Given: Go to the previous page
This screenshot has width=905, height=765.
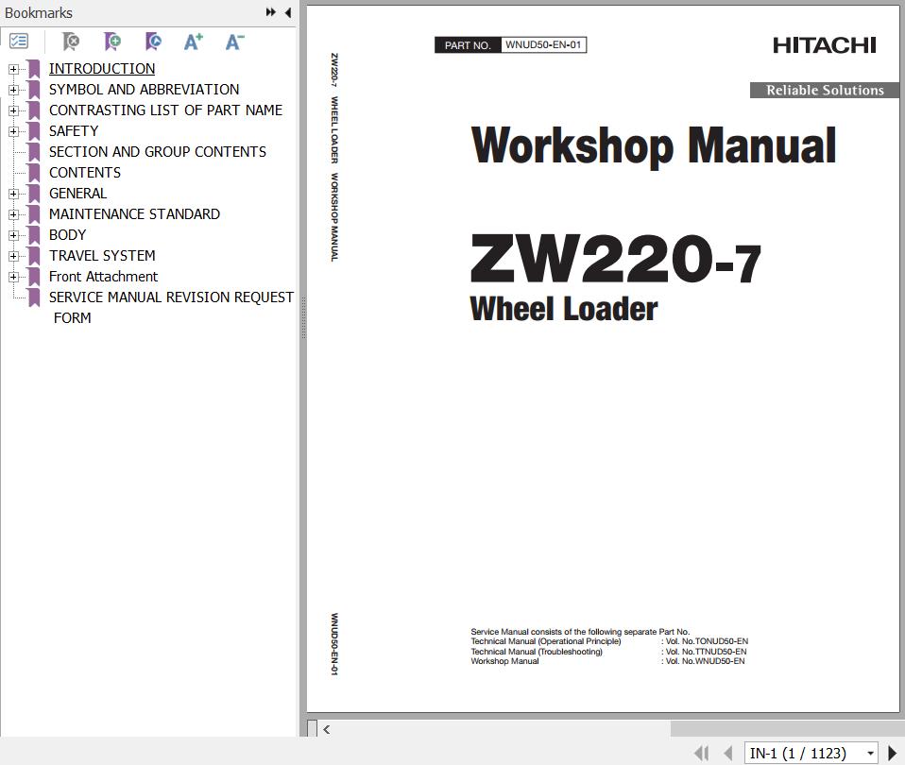Looking at the screenshot, I should click(x=727, y=753).
